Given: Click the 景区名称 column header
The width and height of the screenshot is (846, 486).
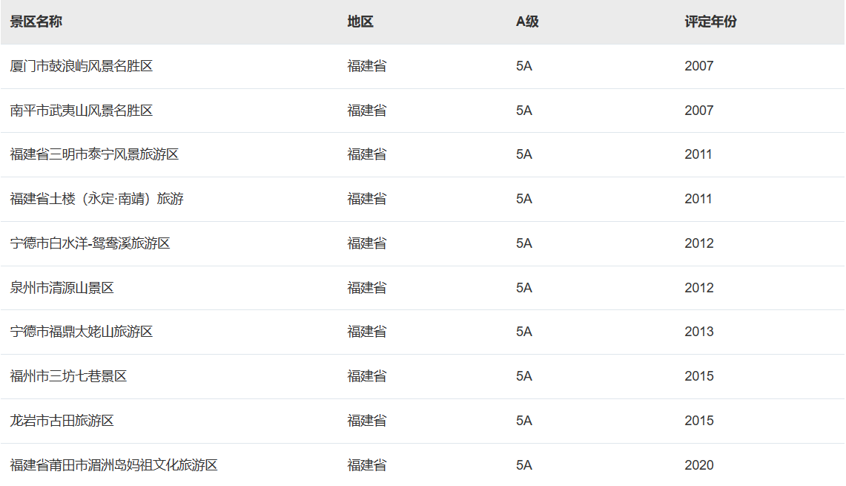Looking at the screenshot, I should [x=36, y=22].
